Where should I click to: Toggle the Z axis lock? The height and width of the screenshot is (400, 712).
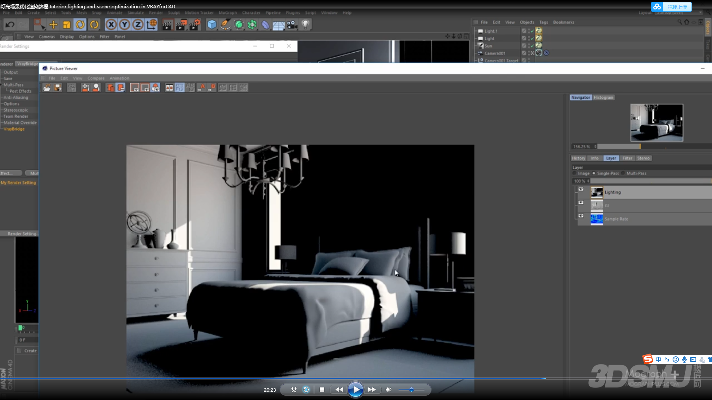coord(138,25)
